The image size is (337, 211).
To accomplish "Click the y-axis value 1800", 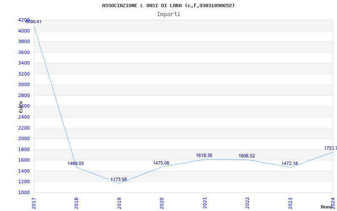I will [24, 150].
